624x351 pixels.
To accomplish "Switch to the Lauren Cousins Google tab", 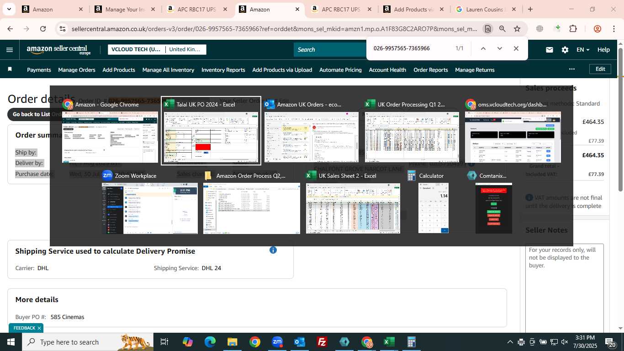I will 486,9.
